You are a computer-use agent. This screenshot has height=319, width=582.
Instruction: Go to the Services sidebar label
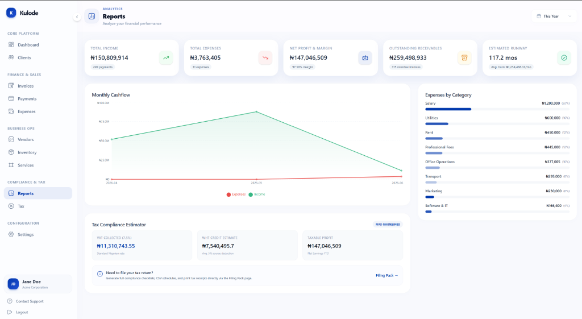tap(26, 165)
